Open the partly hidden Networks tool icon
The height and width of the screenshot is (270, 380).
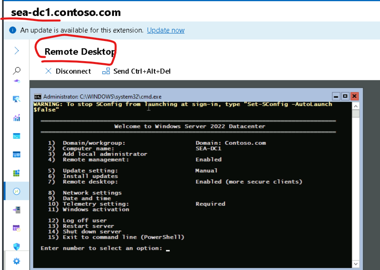click(x=17, y=81)
